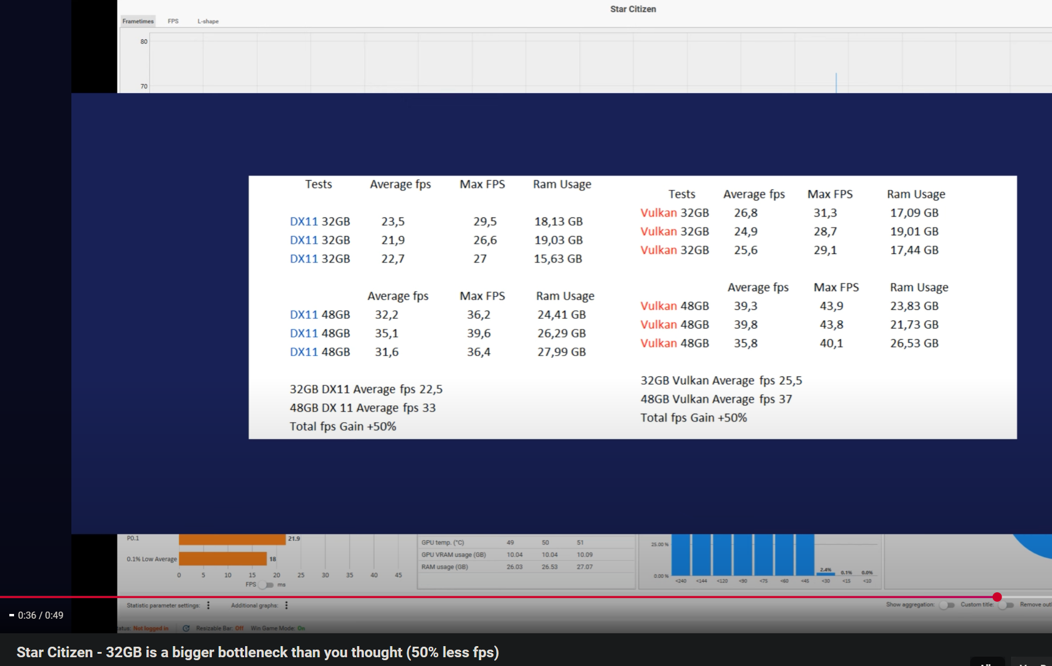The image size is (1052, 666).
Task: Click the video title about 32GB bottleneck
Action: [x=257, y=652]
